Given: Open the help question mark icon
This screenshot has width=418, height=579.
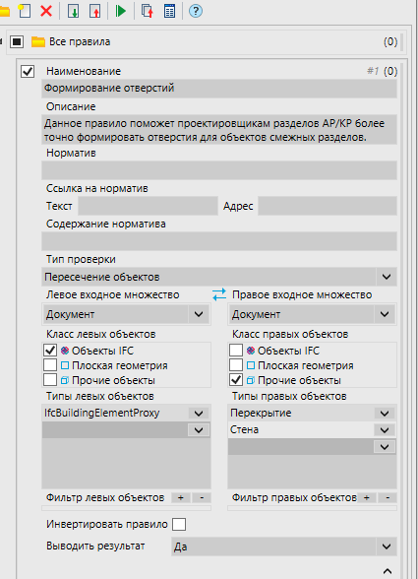Looking at the screenshot, I should [196, 11].
